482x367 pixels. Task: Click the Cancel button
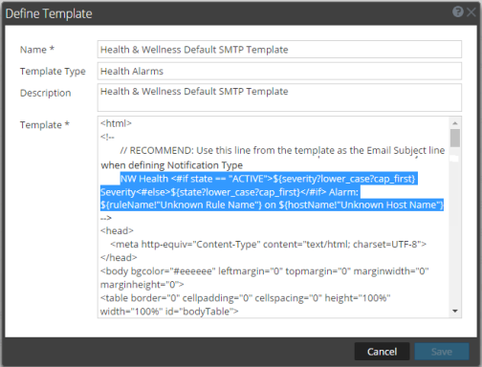click(x=382, y=352)
